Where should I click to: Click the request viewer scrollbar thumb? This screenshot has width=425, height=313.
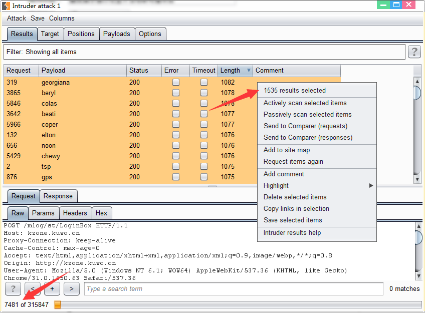pyautogui.click(x=418, y=237)
